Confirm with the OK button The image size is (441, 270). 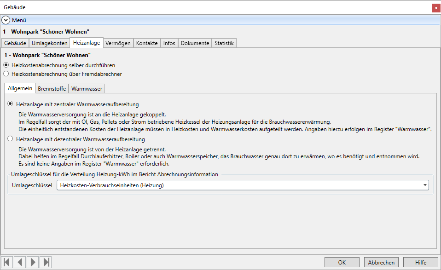(342, 262)
